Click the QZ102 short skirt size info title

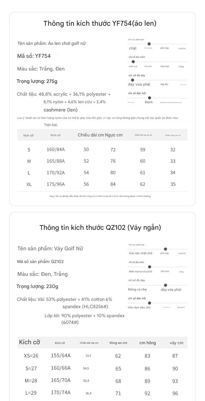[x=100, y=227]
